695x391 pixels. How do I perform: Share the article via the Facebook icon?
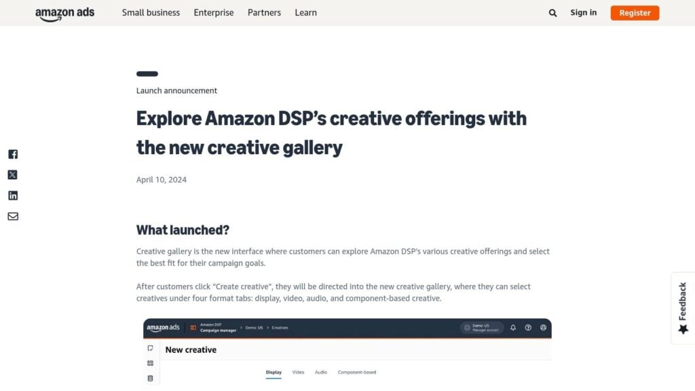point(12,154)
